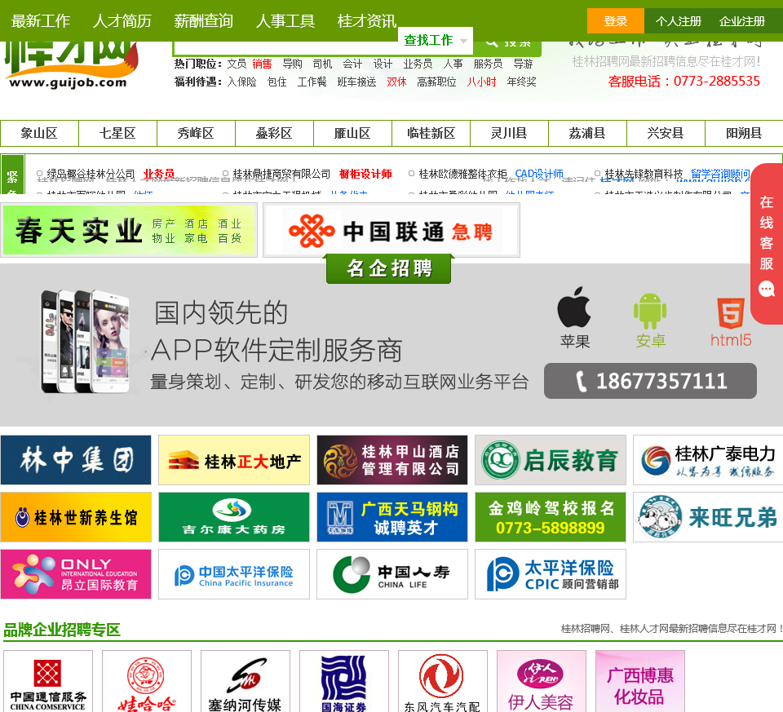
Task: Click the 国海证券 brand logo
Action: coord(344,682)
